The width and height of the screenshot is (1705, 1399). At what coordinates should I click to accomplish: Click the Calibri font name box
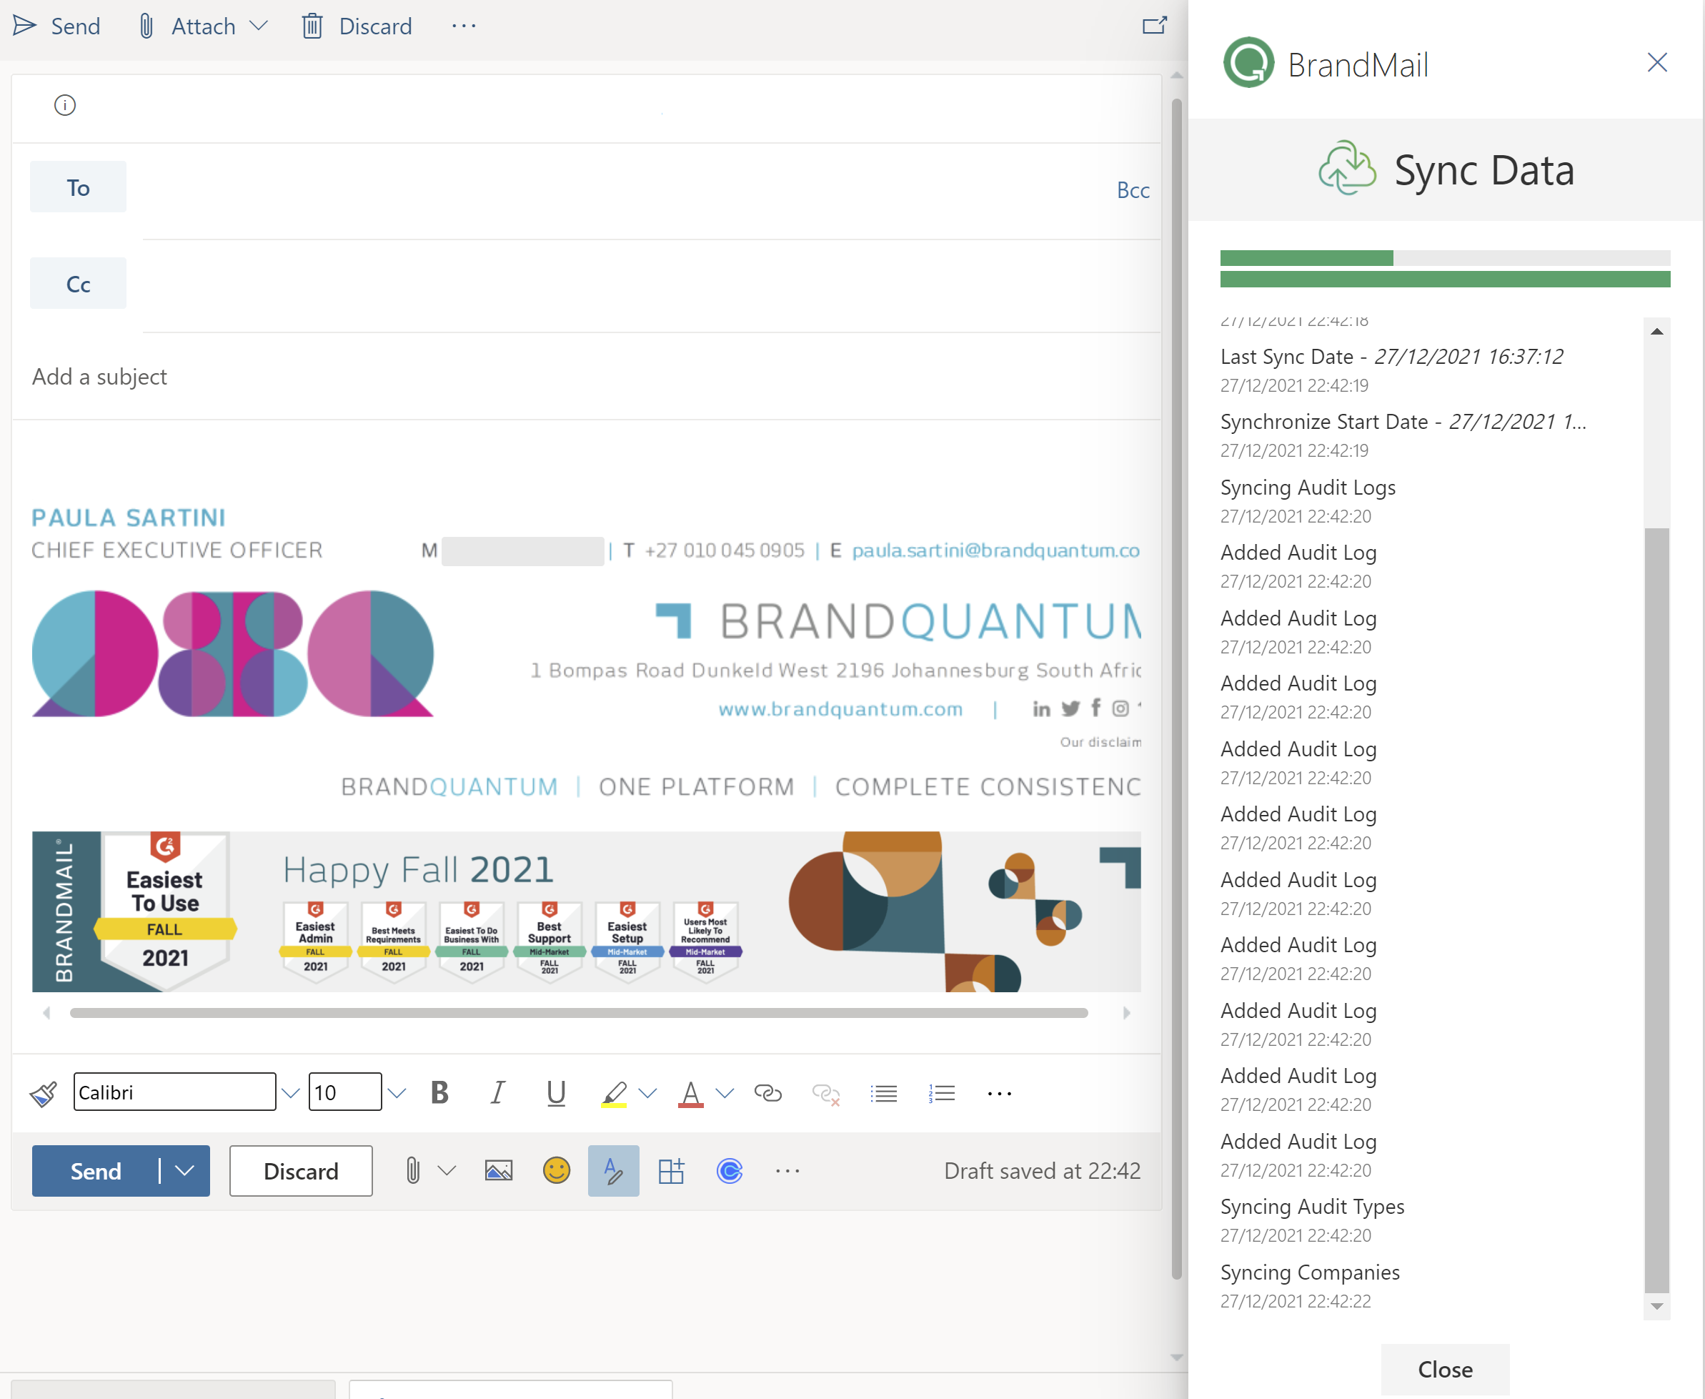[x=175, y=1092]
